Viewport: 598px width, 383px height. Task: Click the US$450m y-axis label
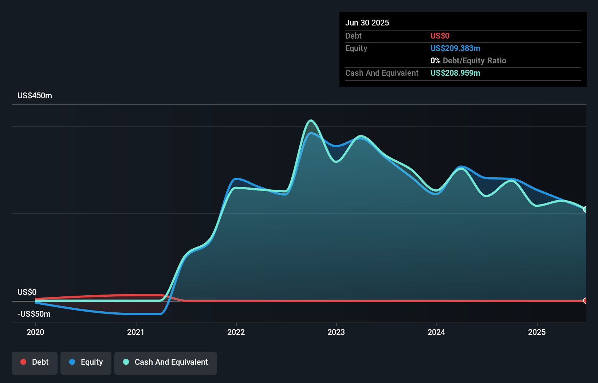(x=35, y=95)
